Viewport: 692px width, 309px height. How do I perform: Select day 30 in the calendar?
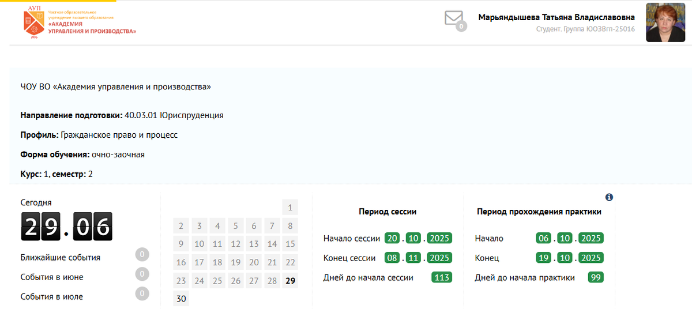pyautogui.click(x=181, y=299)
